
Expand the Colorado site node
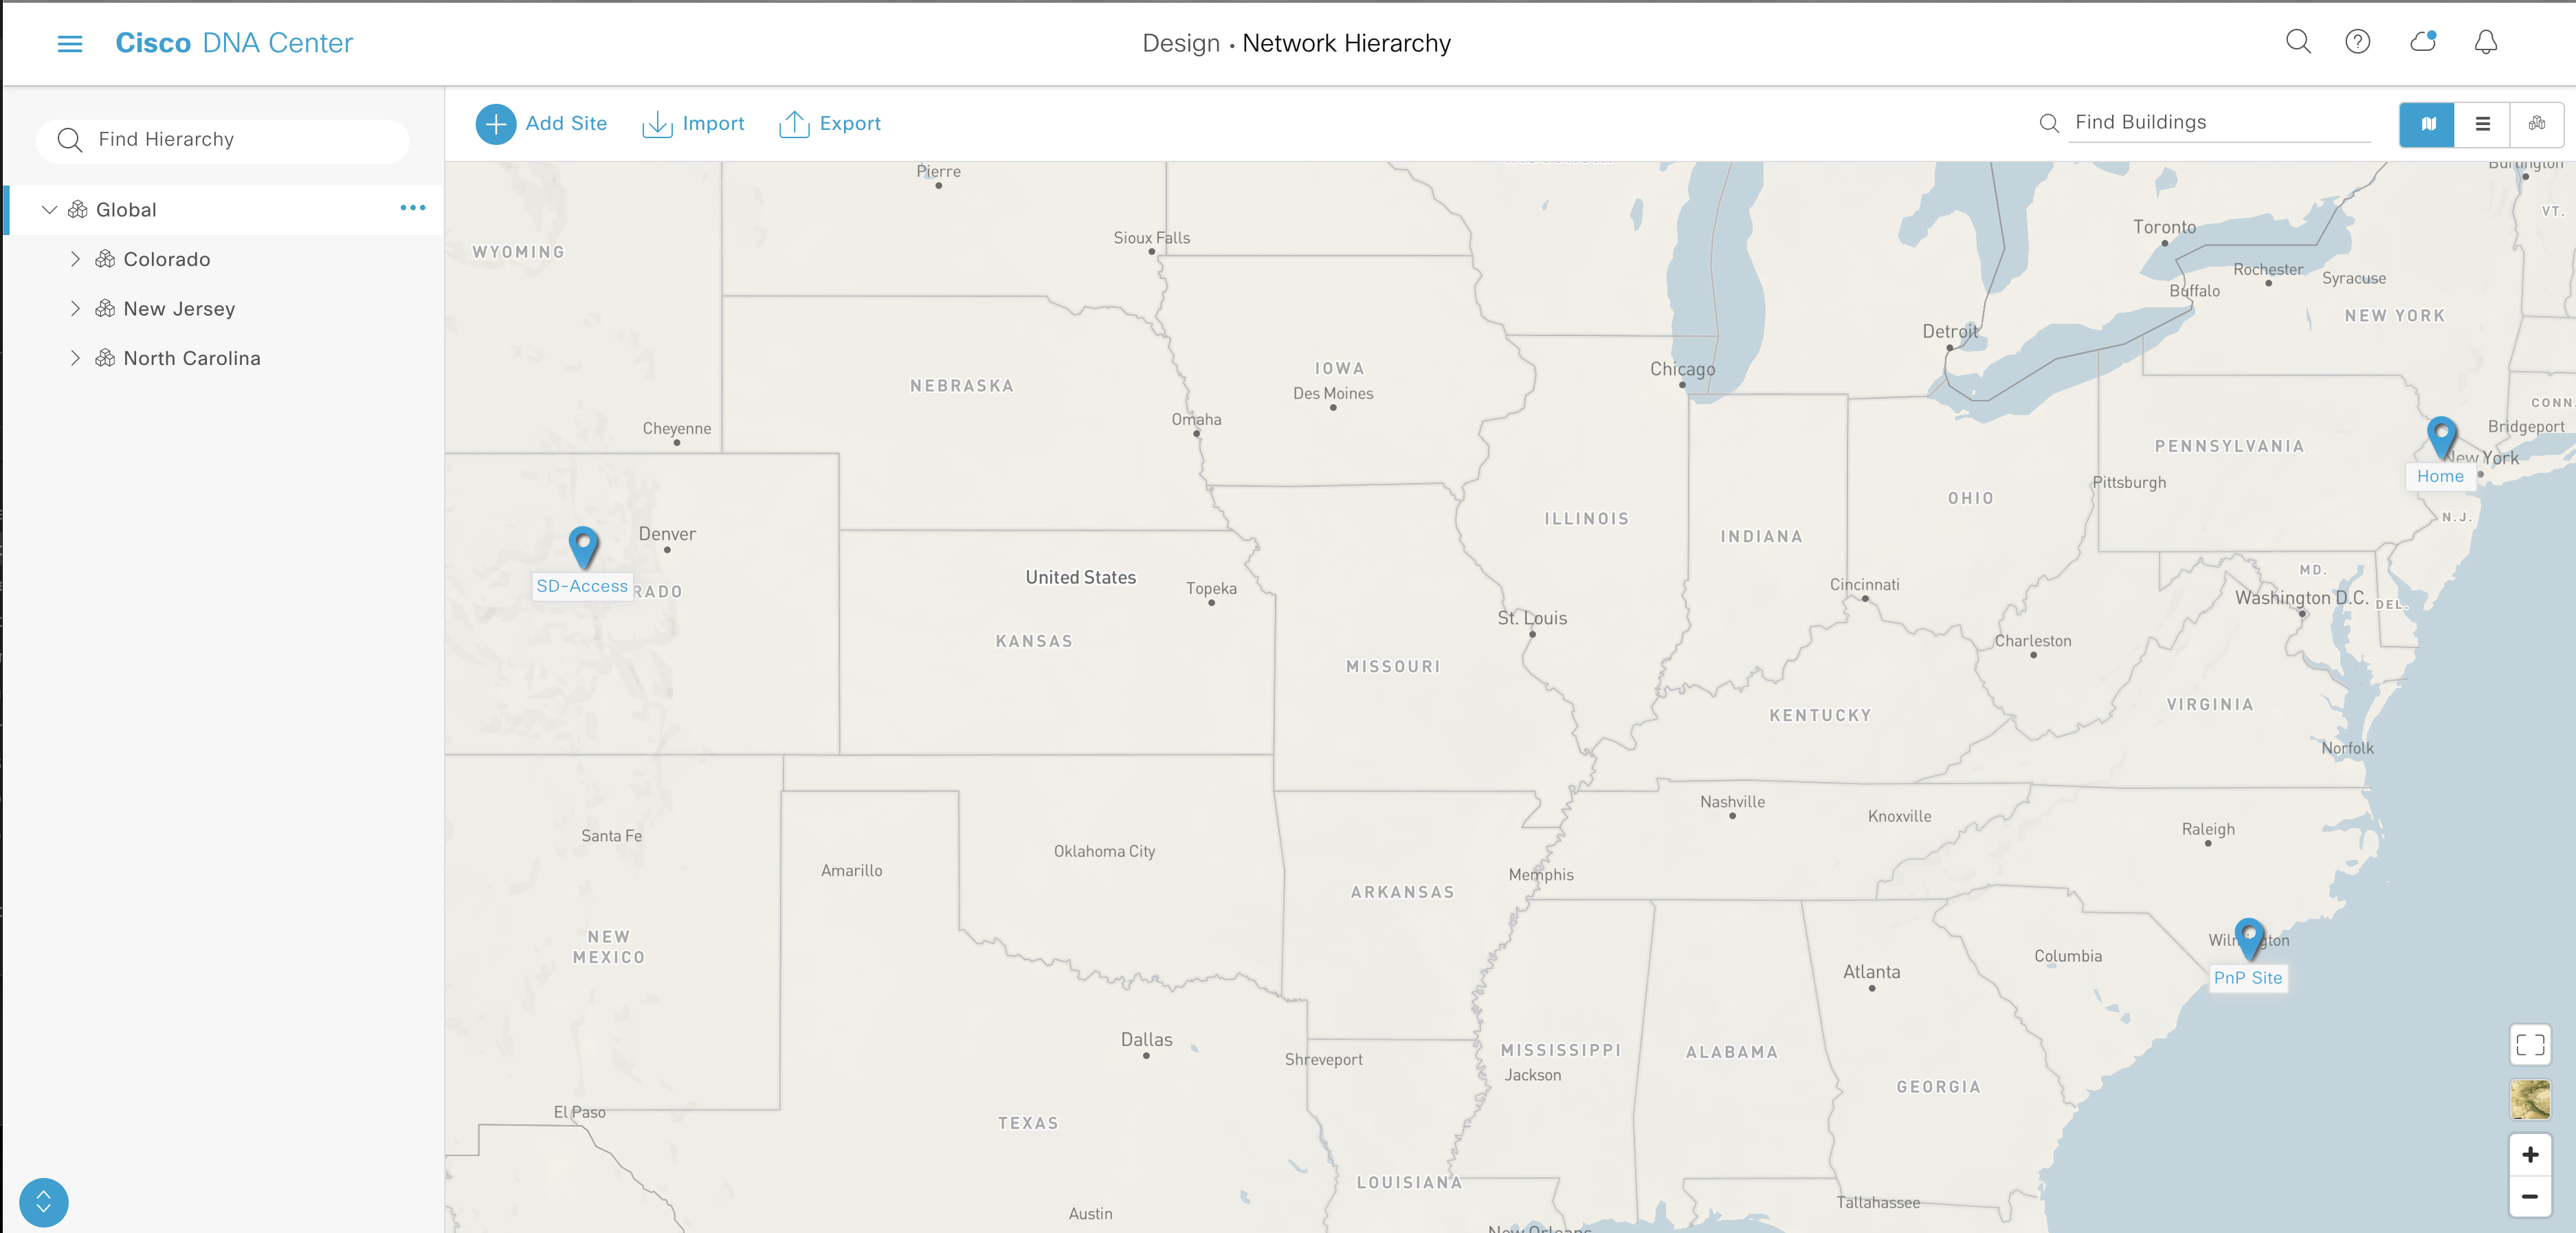(75, 259)
